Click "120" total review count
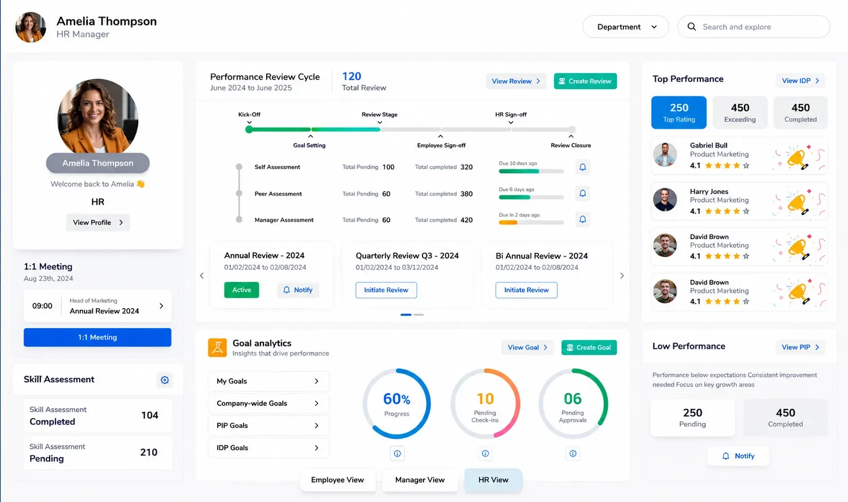This screenshot has height=502, width=848. point(352,76)
